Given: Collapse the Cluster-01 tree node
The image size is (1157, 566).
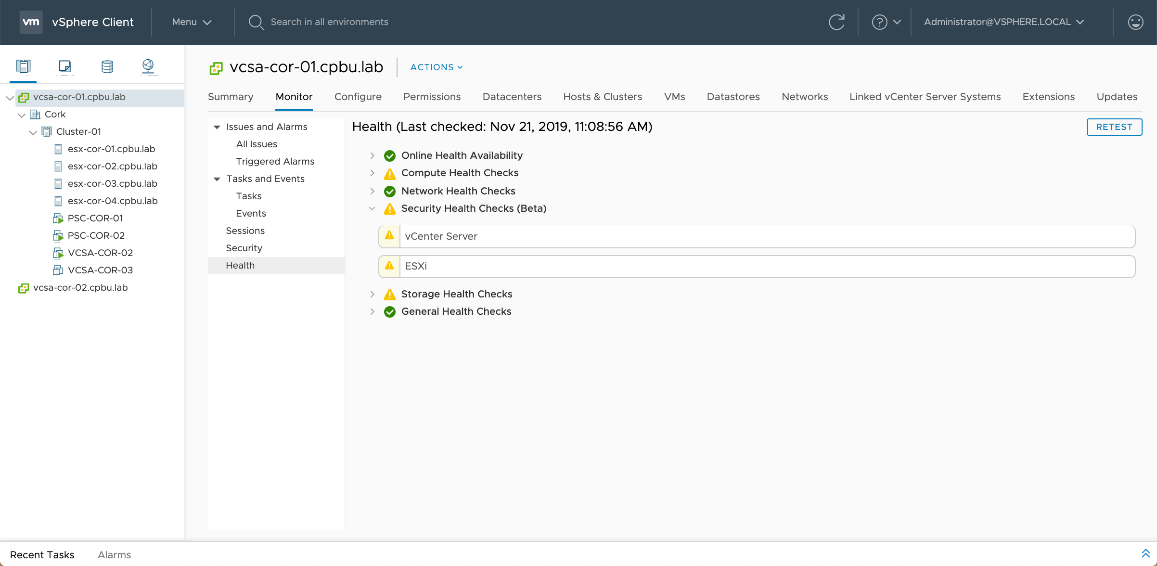Looking at the screenshot, I should coord(33,132).
